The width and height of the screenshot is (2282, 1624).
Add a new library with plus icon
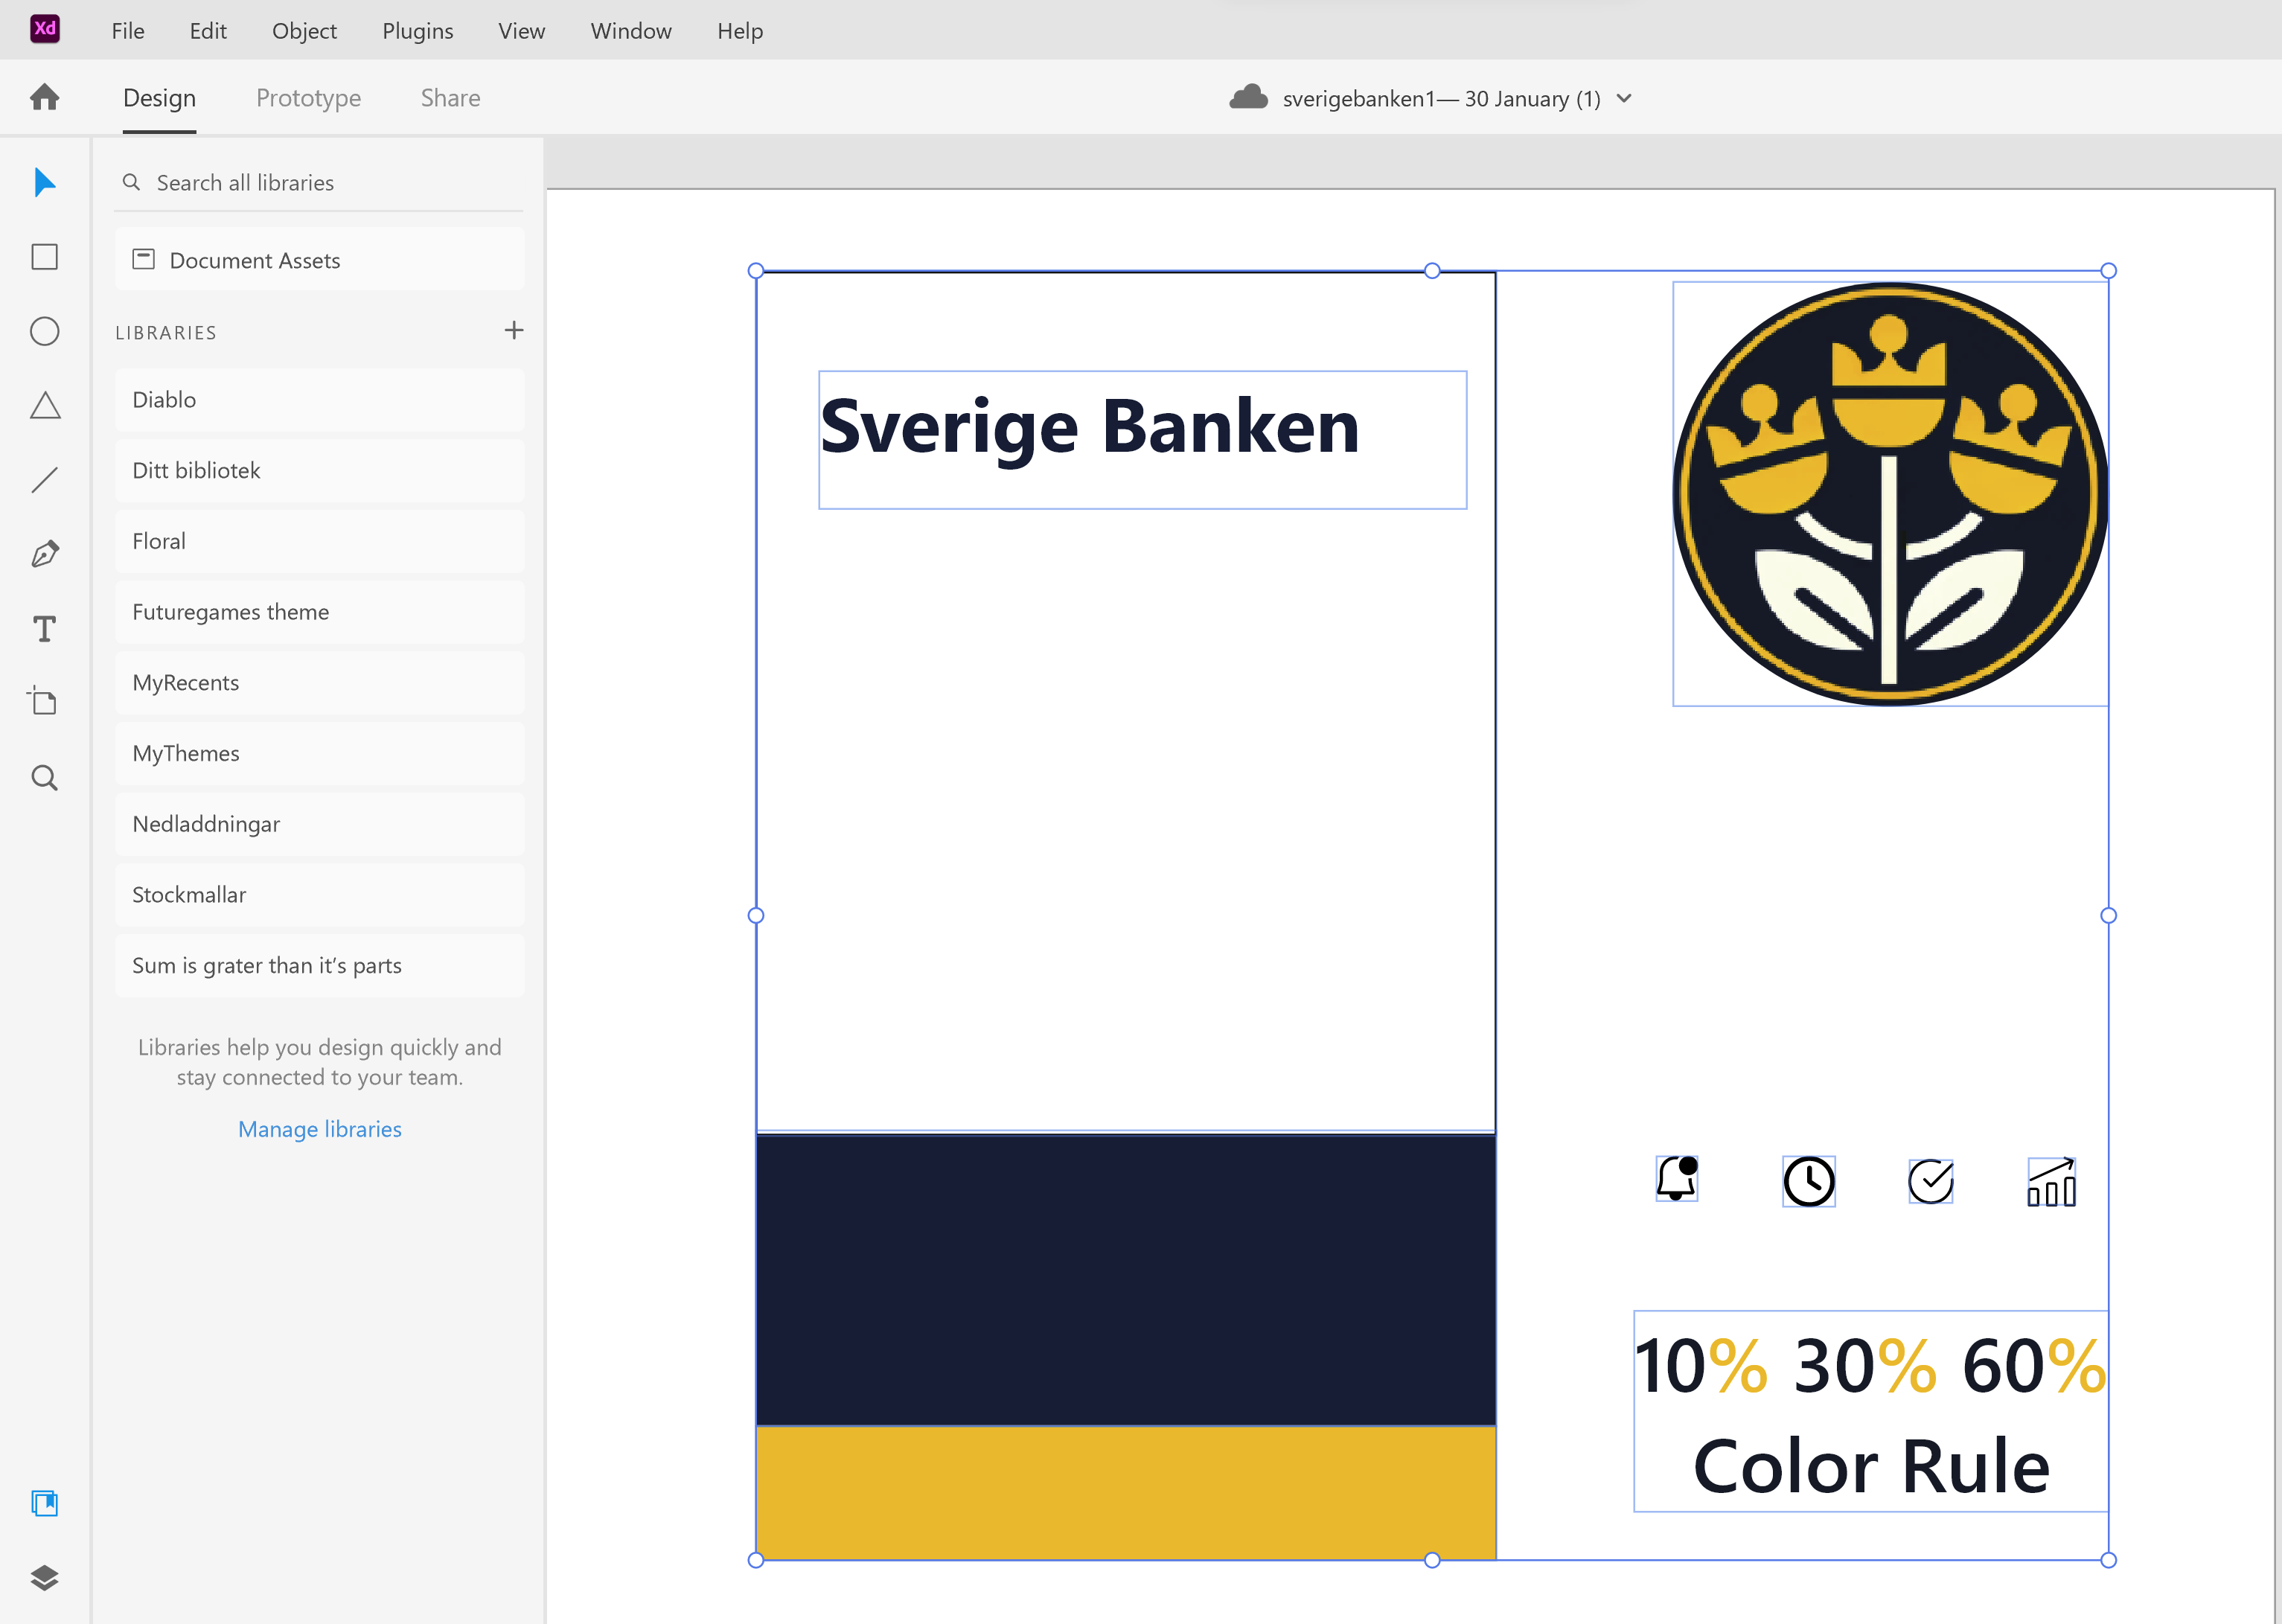pyautogui.click(x=514, y=330)
